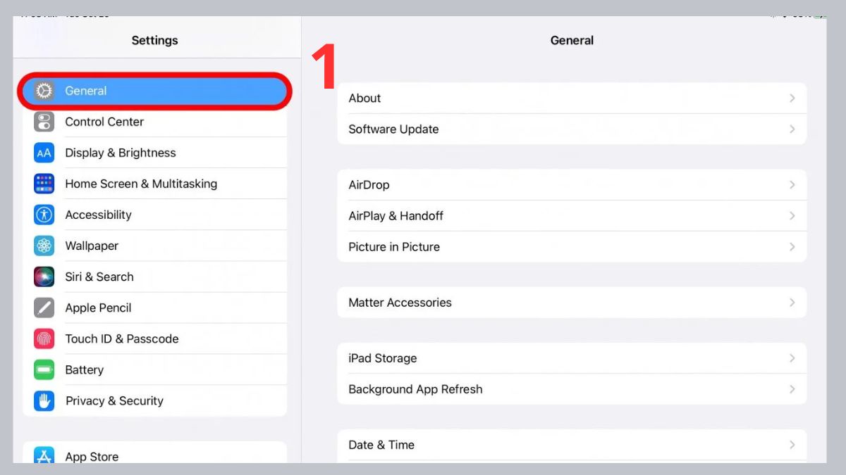Image resolution: width=846 pixels, height=475 pixels.
Task: Switch to iPad Storage settings
Action: [571, 358]
